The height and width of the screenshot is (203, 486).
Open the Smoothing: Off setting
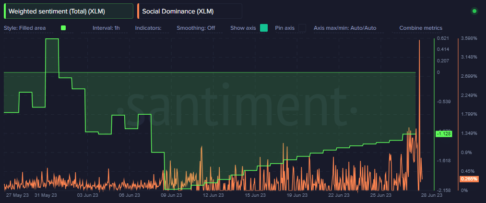click(x=196, y=28)
